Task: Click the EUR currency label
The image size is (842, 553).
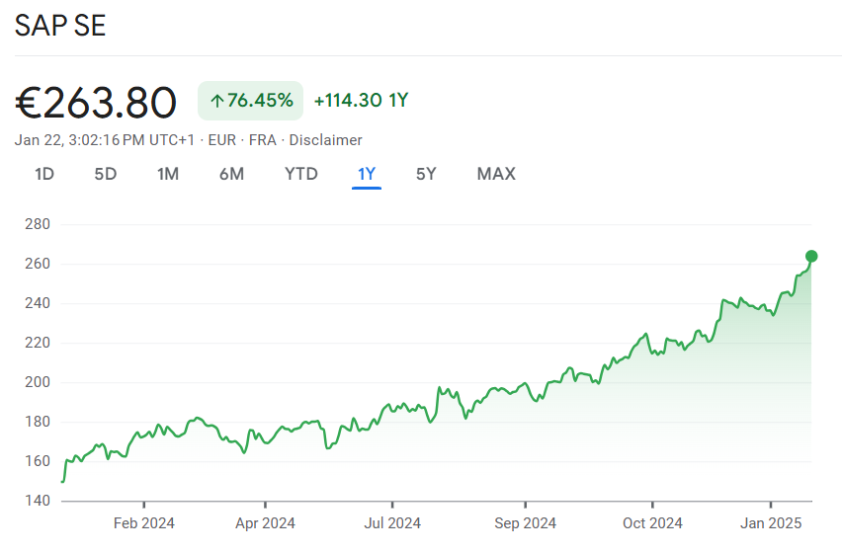Action: point(222,140)
